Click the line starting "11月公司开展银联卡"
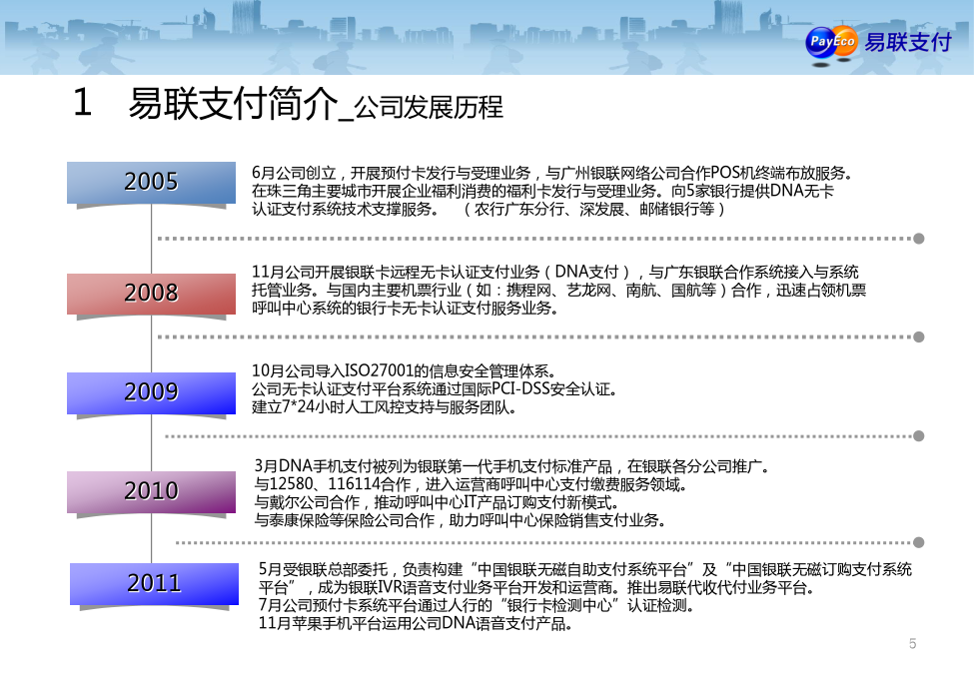This screenshot has height=674, width=974. 555,272
